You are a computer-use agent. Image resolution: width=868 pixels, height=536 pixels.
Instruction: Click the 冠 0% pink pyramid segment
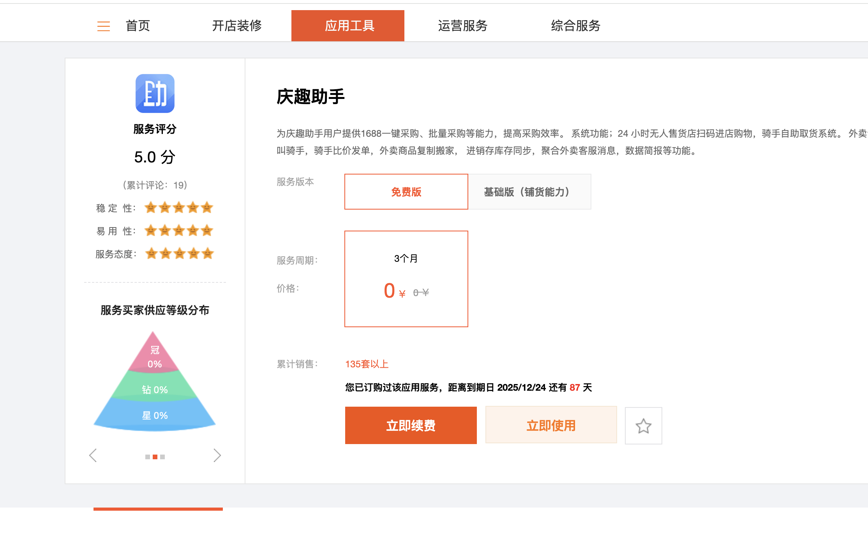tap(154, 356)
